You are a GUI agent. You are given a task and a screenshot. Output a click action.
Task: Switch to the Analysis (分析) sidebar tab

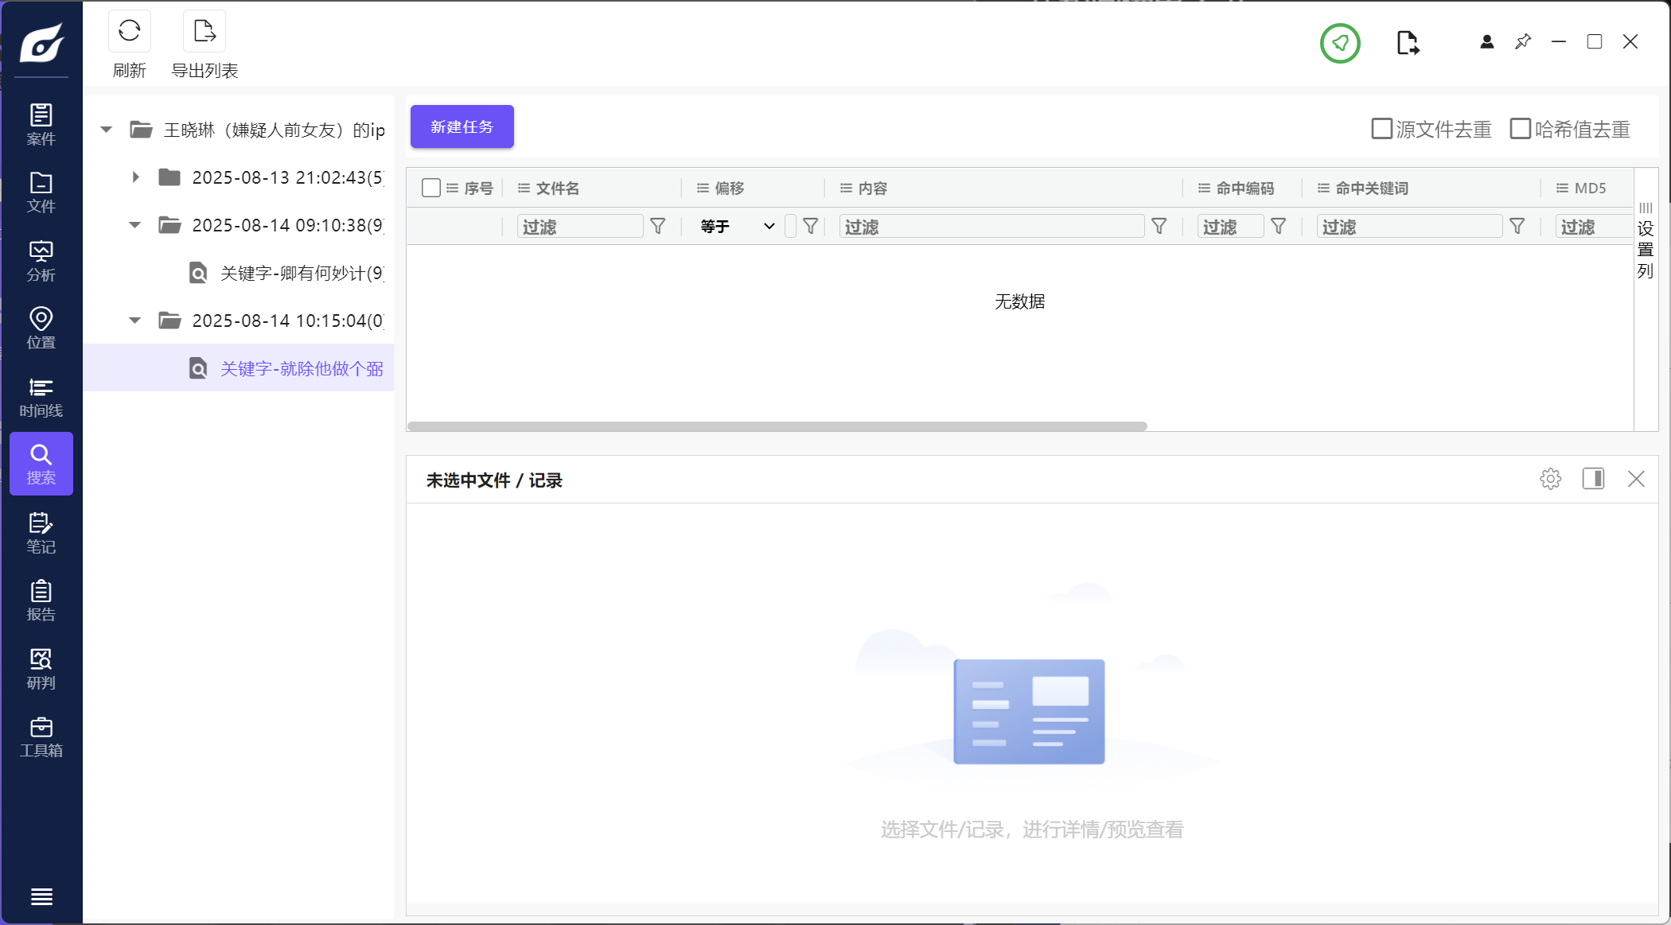(x=41, y=261)
